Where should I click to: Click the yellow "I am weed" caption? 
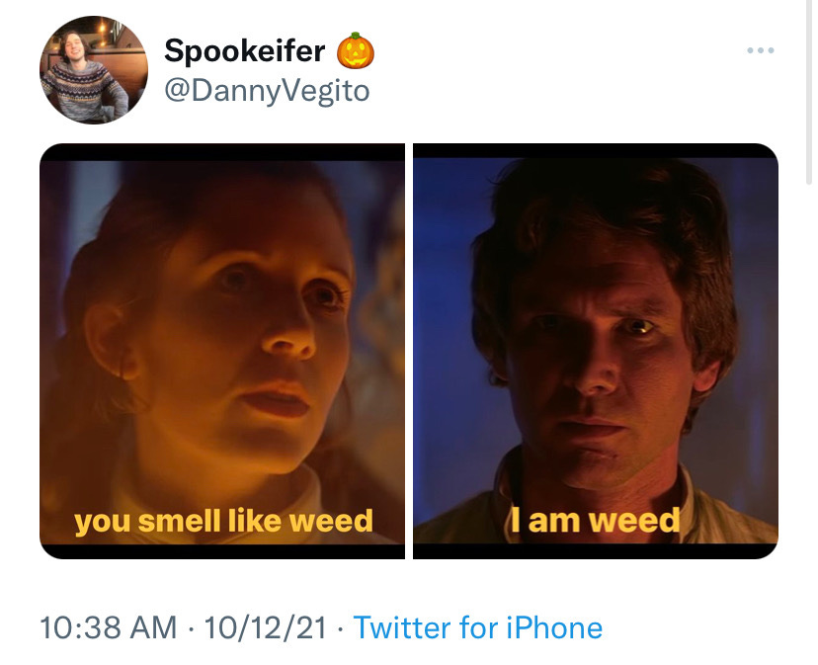[596, 521]
